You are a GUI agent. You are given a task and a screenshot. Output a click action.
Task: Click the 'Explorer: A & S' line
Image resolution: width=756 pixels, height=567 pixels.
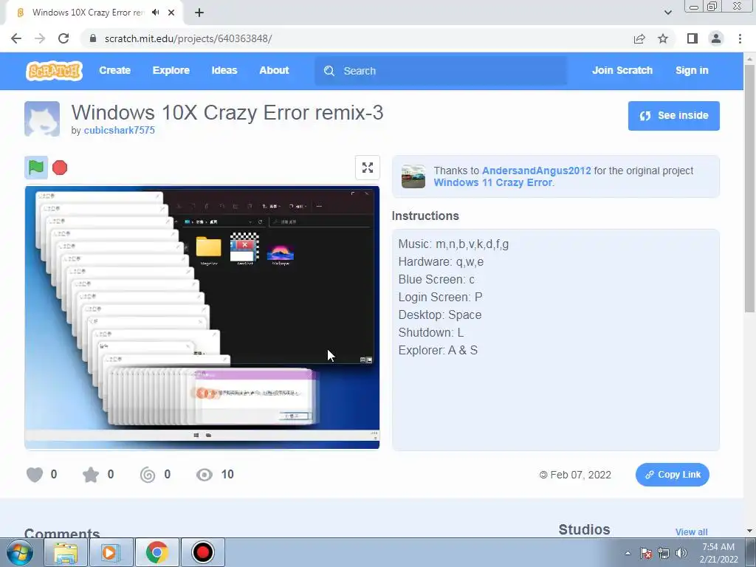438,351
